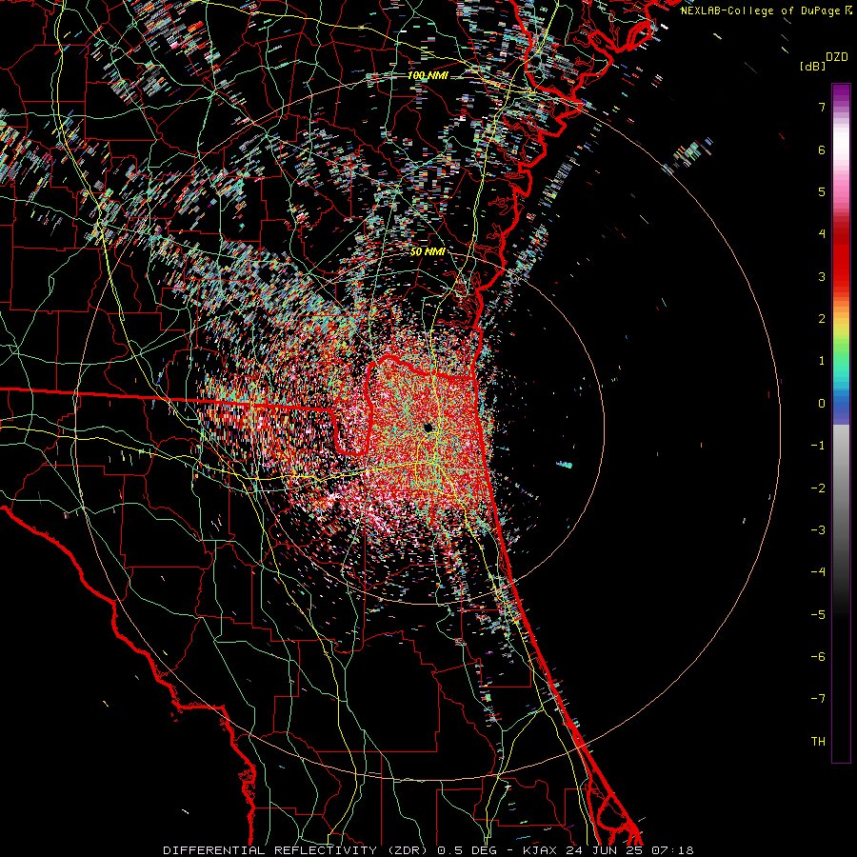Click the [dB] unit label
The image size is (857, 857).
[x=812, y=66]
